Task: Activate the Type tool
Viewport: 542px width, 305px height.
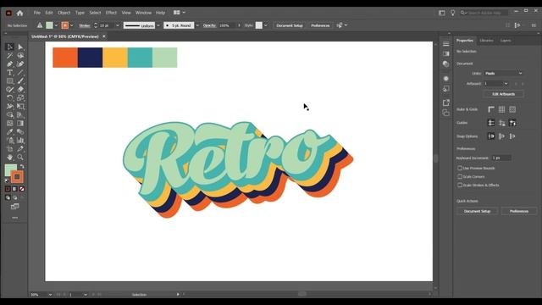Action: click(9, 72)
